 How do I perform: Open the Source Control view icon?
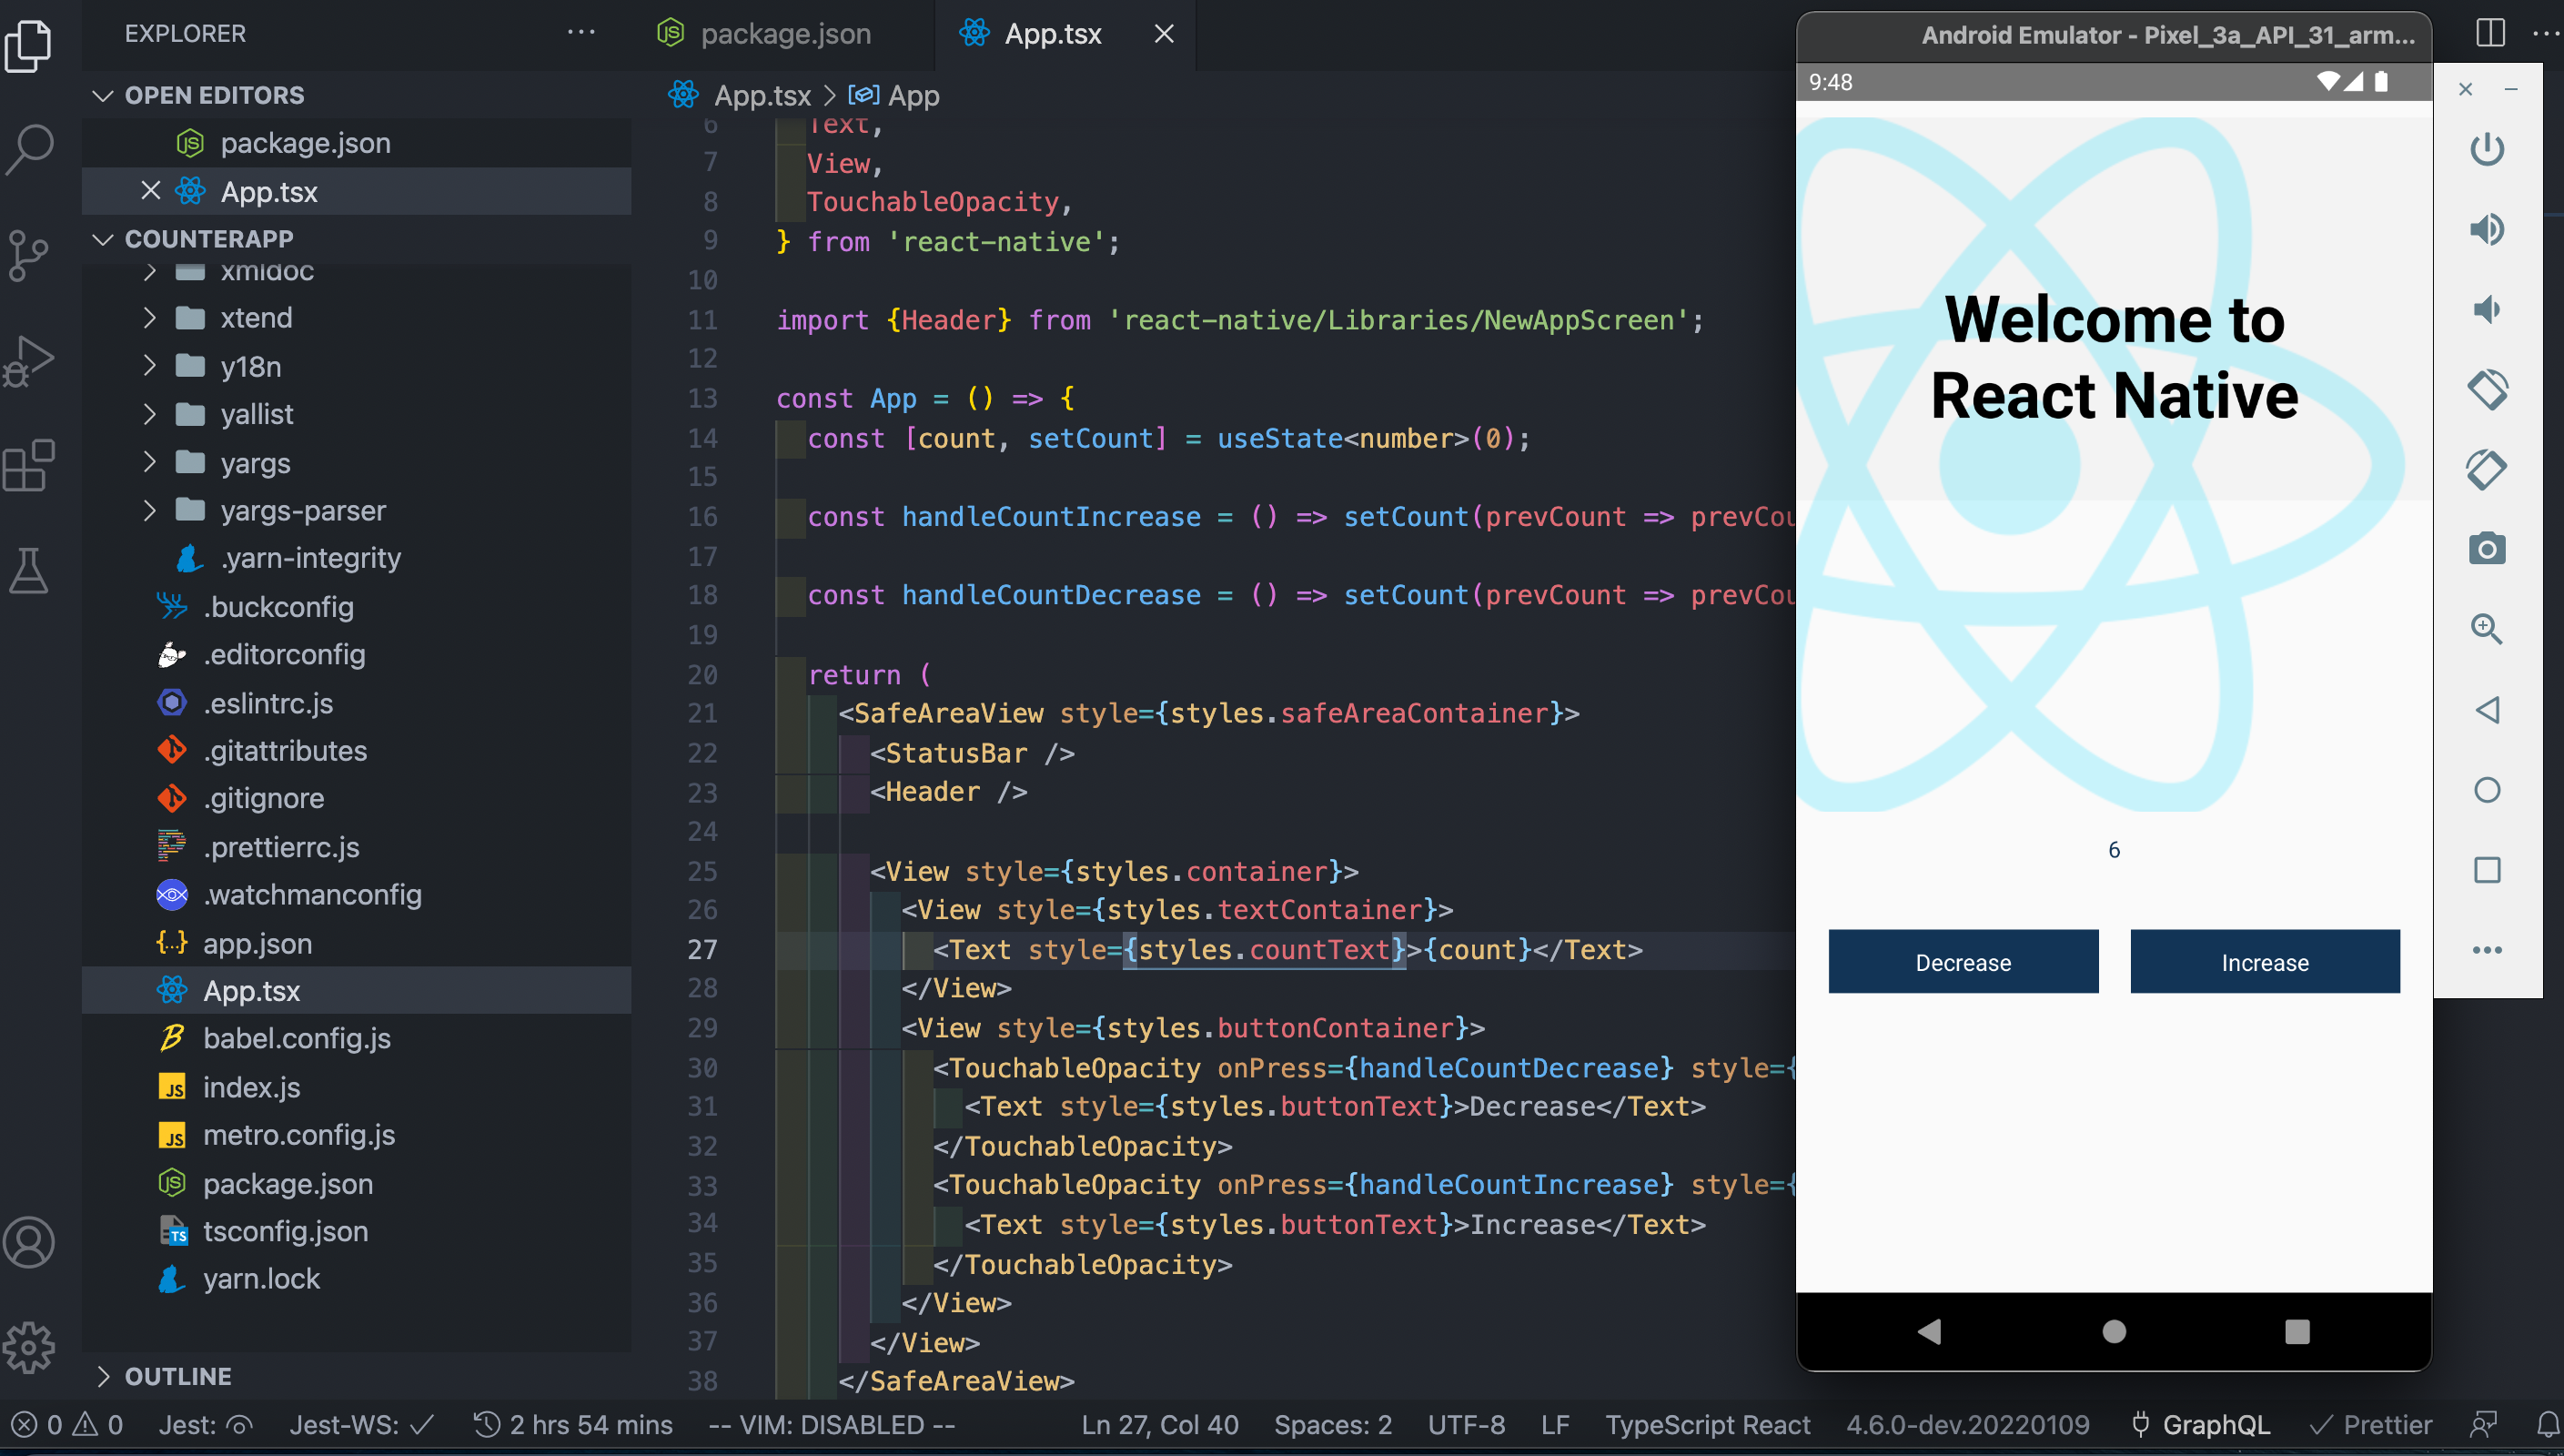tap(29, 255)
